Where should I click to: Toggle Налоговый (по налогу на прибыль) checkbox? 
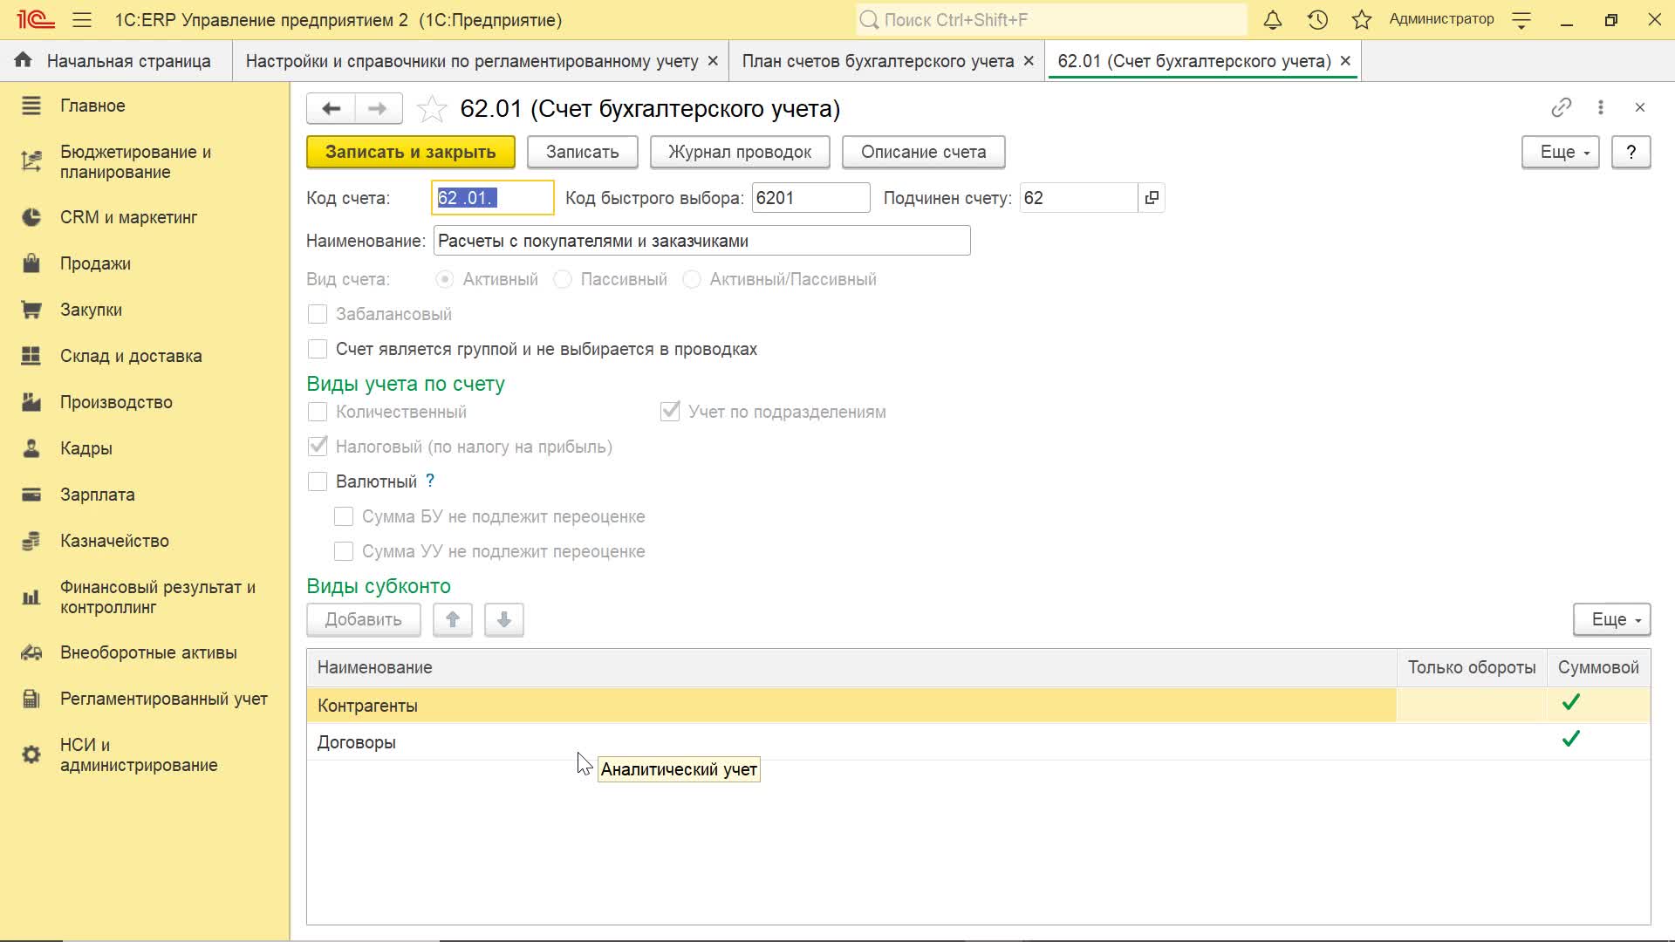(318, 447)
